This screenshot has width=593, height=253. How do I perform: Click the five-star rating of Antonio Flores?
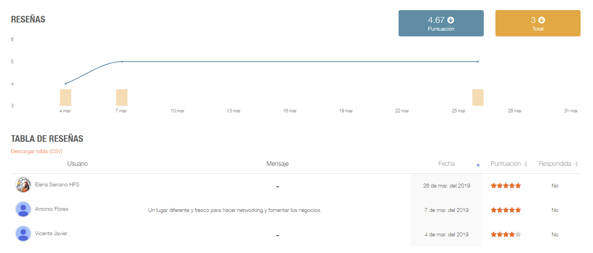tap(506, 210)
